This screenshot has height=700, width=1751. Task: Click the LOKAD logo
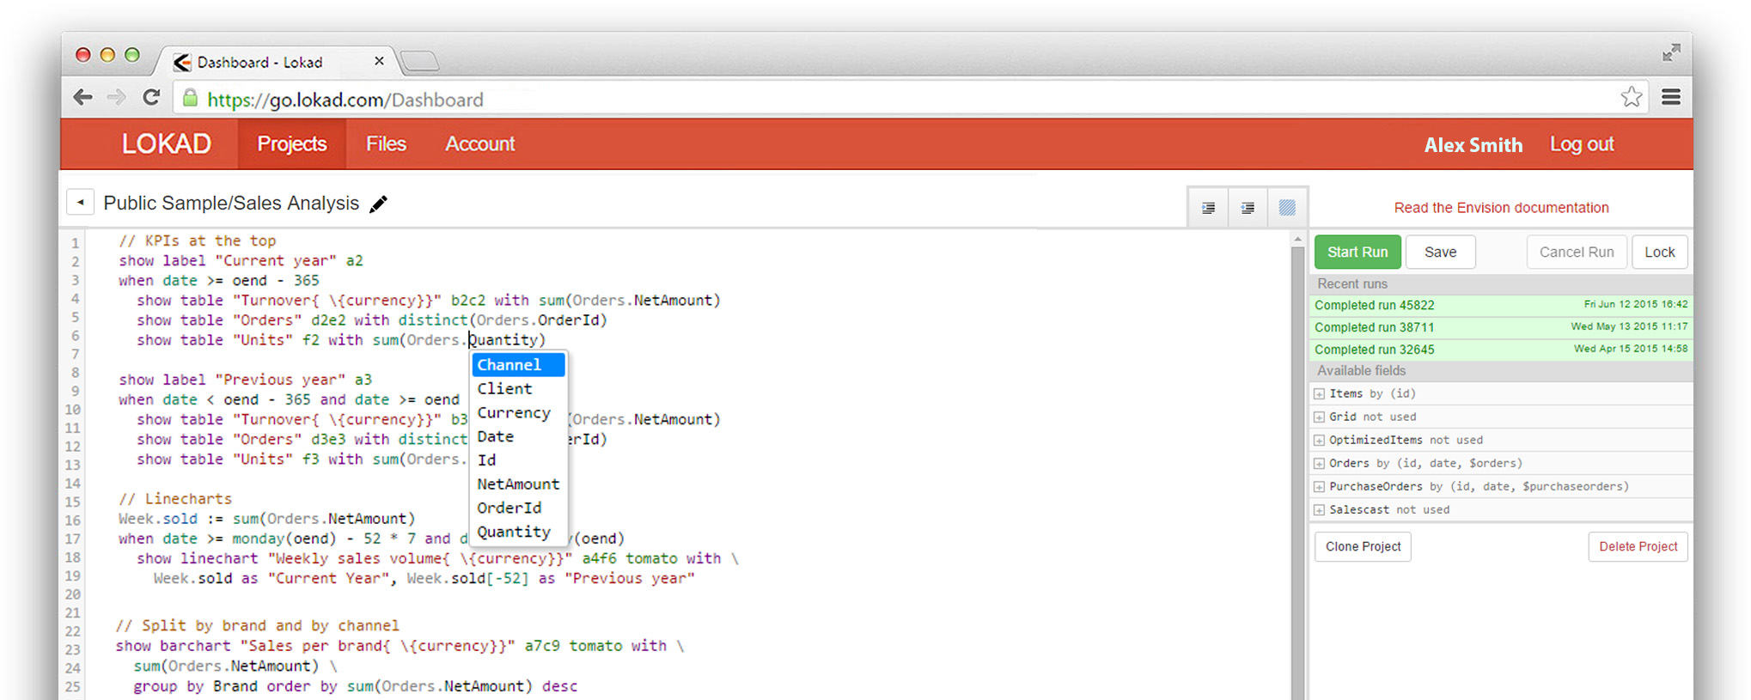pyautogui.click(x=166, y=143)
